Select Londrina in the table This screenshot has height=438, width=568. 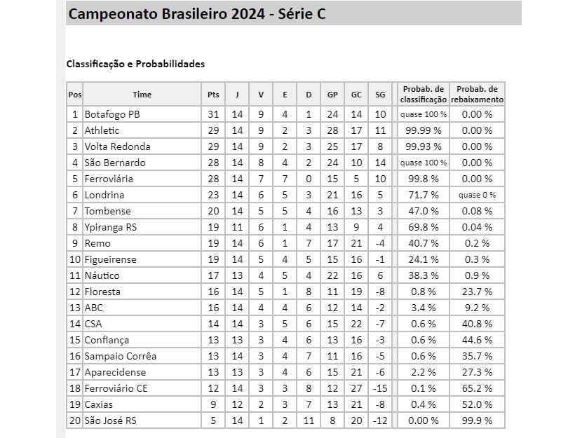coord(104,195)
